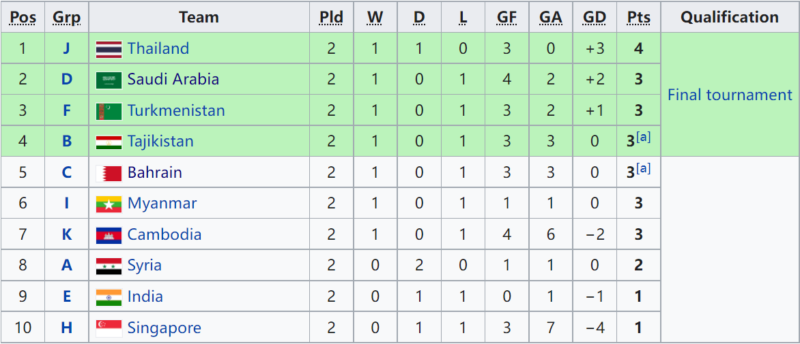
Task: Click the Thailand flag icon
Action: pos(109,49)
